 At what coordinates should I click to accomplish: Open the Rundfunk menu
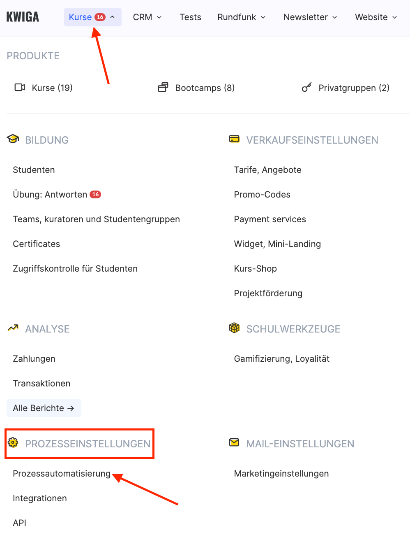click(x=242, y=17)
